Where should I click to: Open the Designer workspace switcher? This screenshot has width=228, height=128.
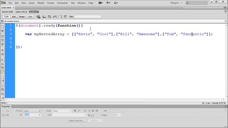tap(176, 3)
